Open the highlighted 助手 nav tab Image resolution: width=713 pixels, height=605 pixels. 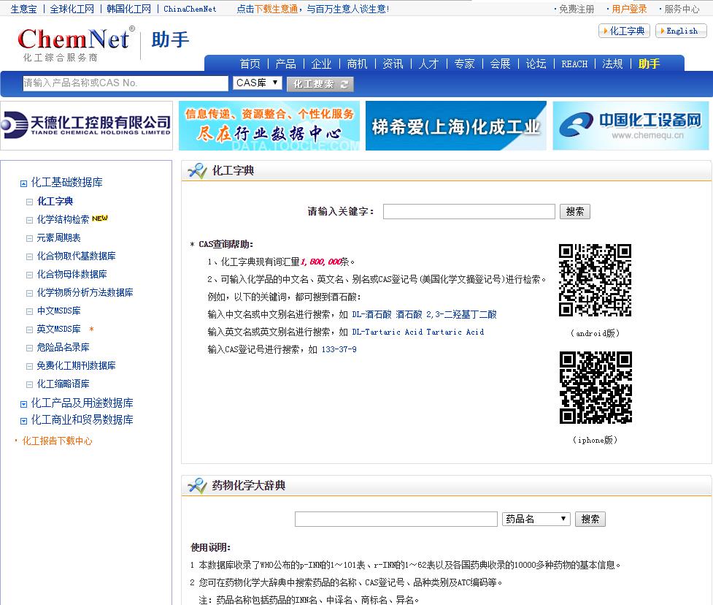click(649, 64)
